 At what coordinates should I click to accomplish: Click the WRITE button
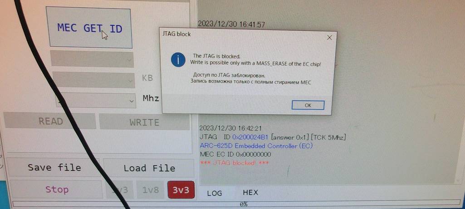(x=144, y=122)
